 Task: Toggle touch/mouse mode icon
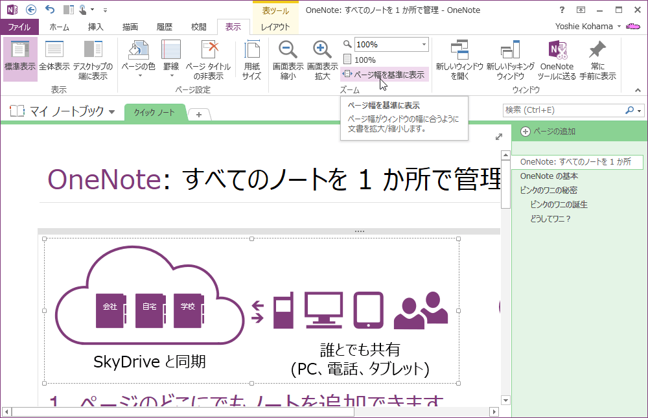[83, 10]
